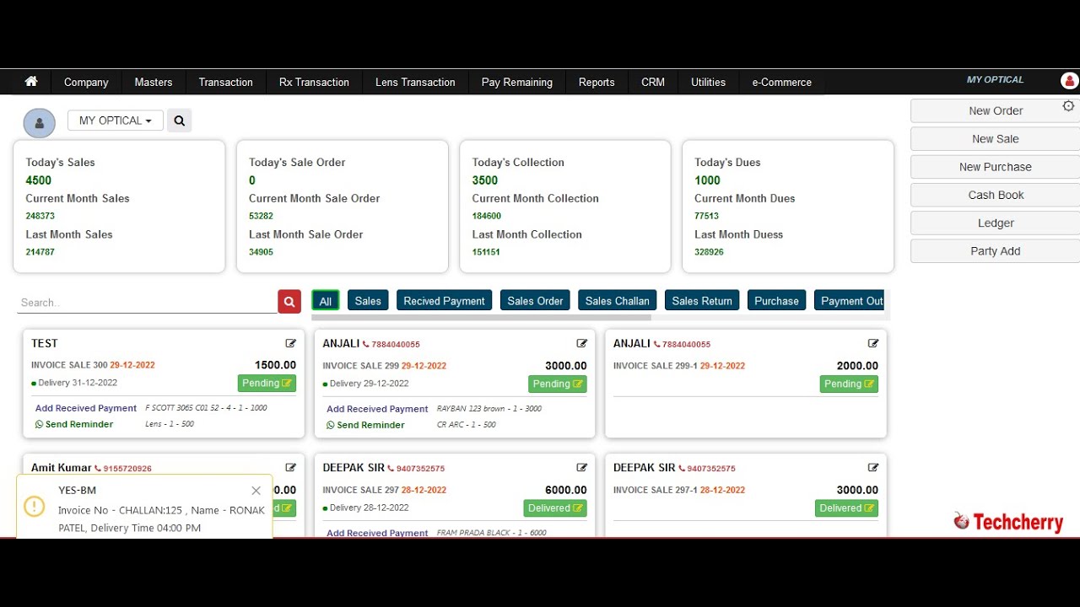The image size is (1080, 607).
Task: Edit the DEEPAK SIR invoice 297-1 card
Action: click(873, 467)
